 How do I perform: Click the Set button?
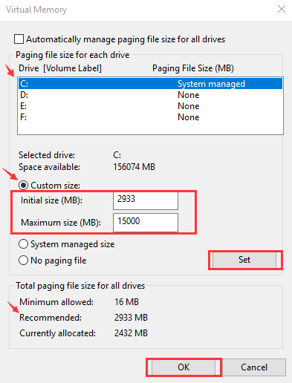click(244, 260)
